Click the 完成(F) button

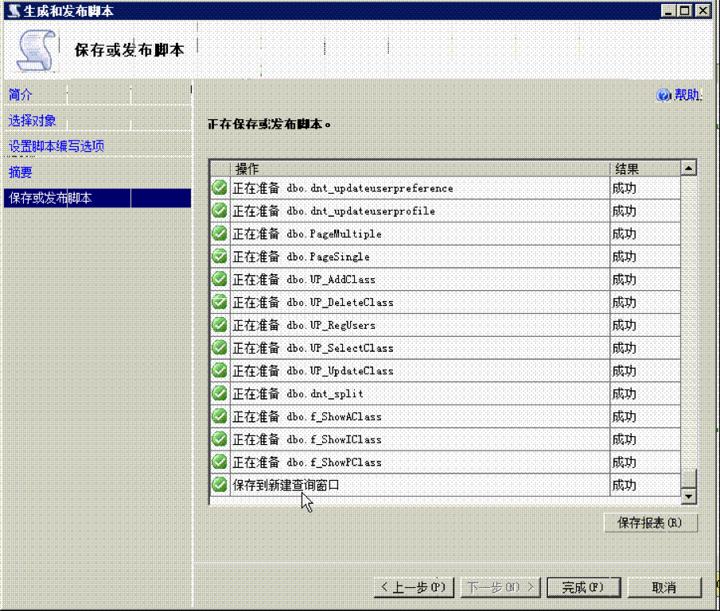click(x=582, y=587)
